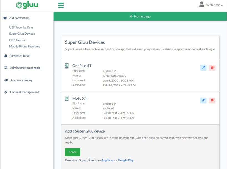Click the Add a Super Gluu device heading
227x169 pixels.
click(x=85, y=131)
